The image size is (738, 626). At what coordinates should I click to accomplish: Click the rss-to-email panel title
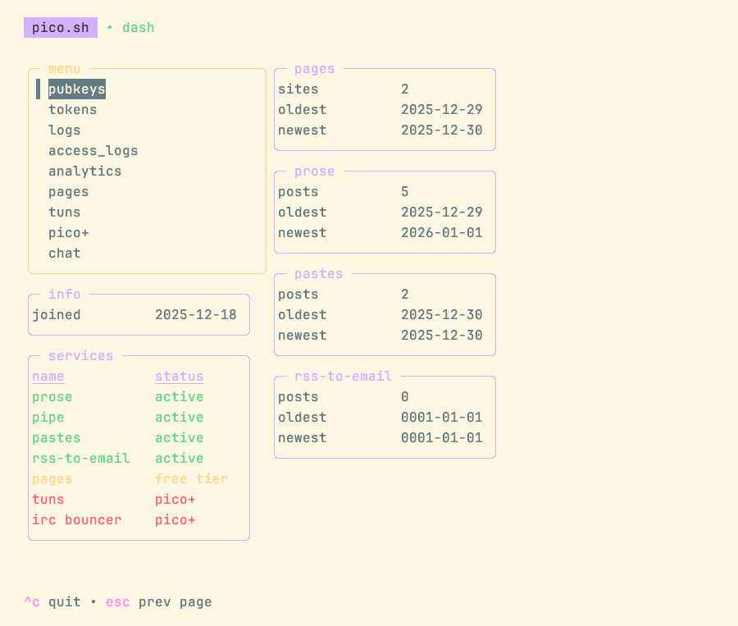343,376
